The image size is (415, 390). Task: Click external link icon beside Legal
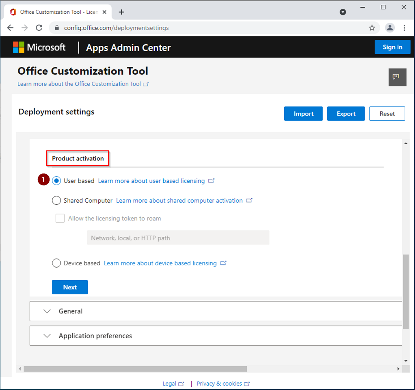pos(181,384)
